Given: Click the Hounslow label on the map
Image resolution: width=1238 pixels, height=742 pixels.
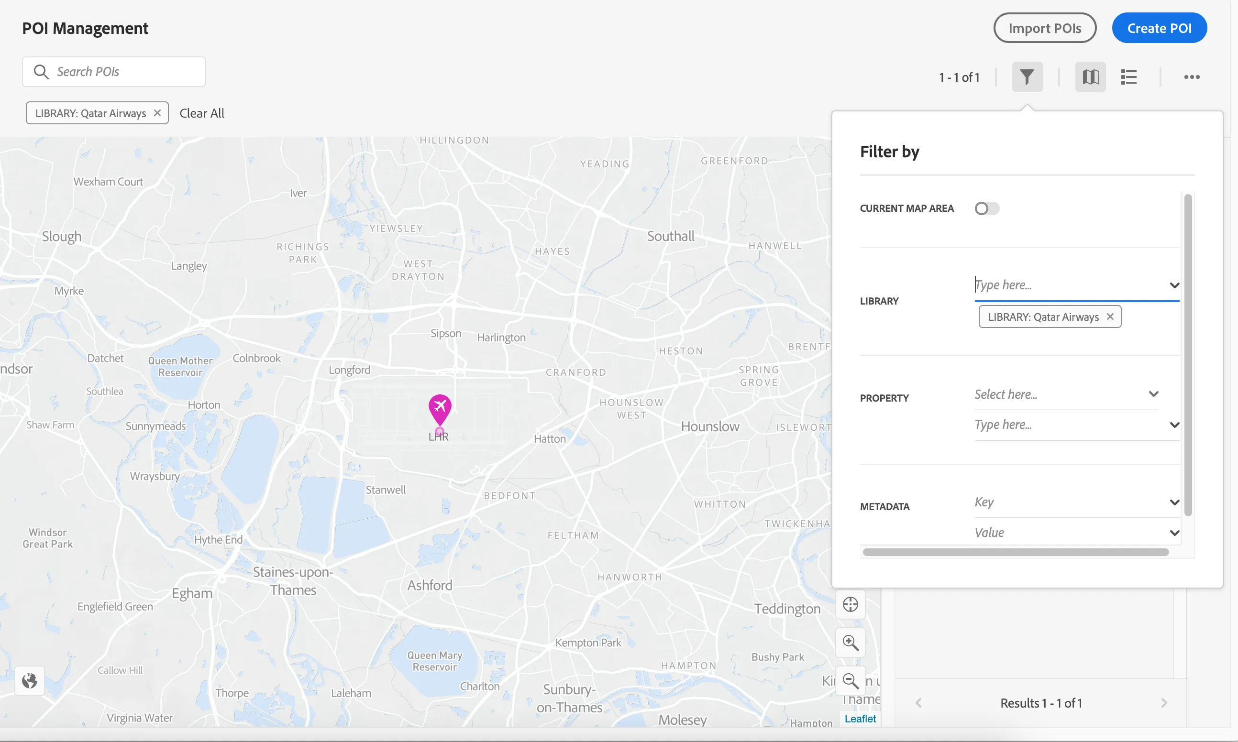Looking at the screenshot, I should tap(710, 426).
